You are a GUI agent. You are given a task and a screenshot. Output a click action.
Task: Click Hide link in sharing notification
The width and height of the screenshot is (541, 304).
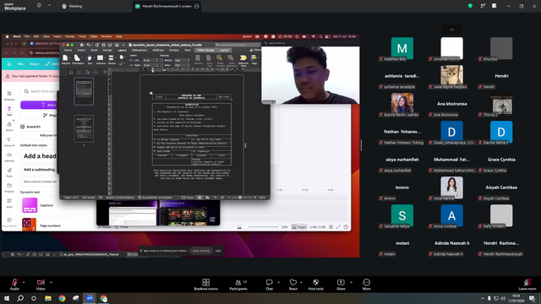(x=218, y=251)
